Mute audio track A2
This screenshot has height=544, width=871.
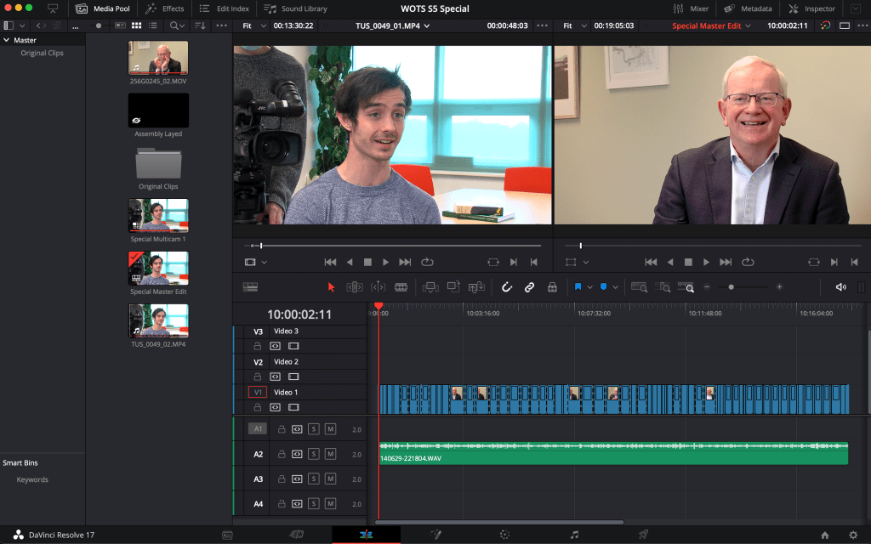330,454
